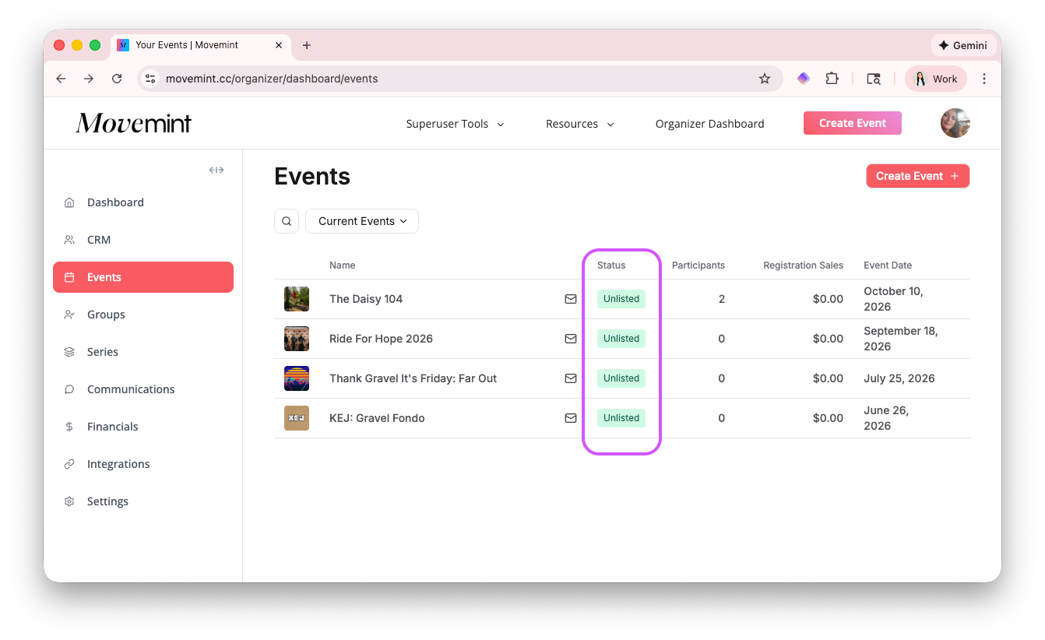Open Communications in the sidebar
Image resolution: width=1045 pixels, height=640 pixels.
pos(131,389)
